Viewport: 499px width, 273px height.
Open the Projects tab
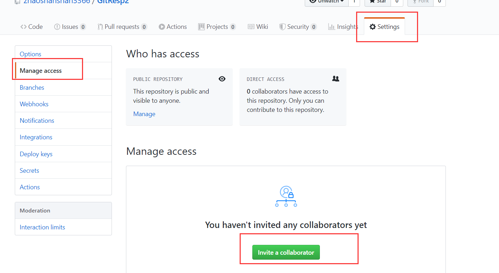click(217, 27)
